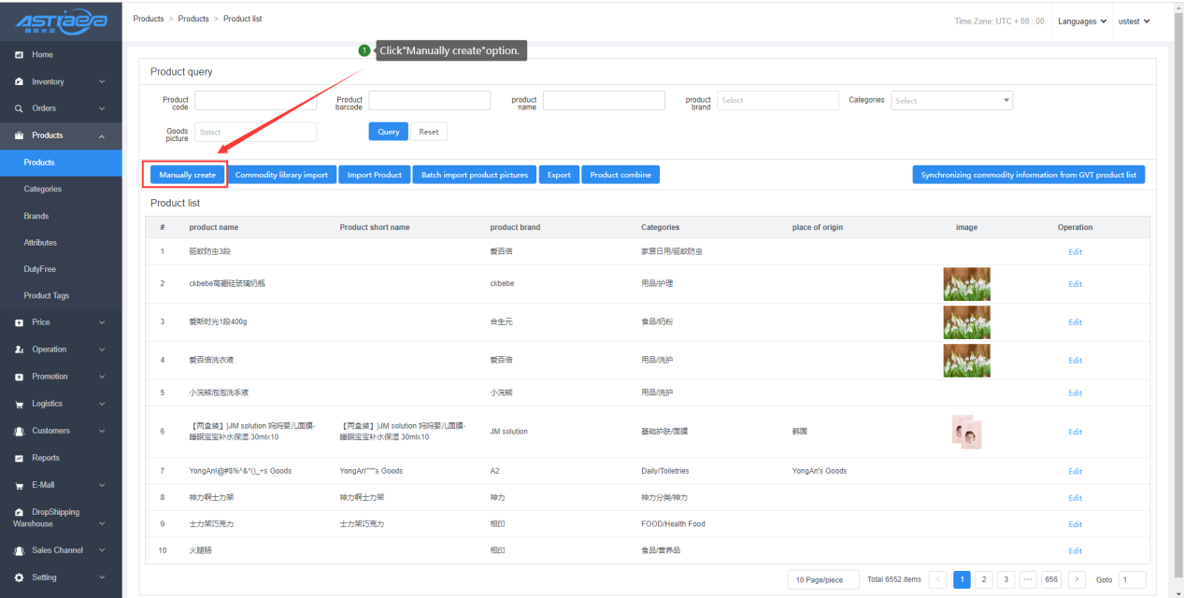Viewport: 1184px width, 598px height.
Task: Go to next page arrow in pagination
Action: coord(1077,579)
